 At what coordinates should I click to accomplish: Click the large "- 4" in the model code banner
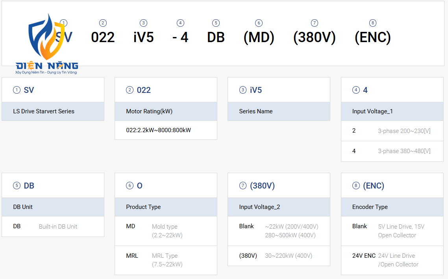click(x=180, y=37)
